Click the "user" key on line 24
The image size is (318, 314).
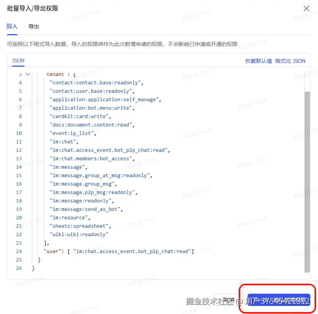click(x=52, y=251)
